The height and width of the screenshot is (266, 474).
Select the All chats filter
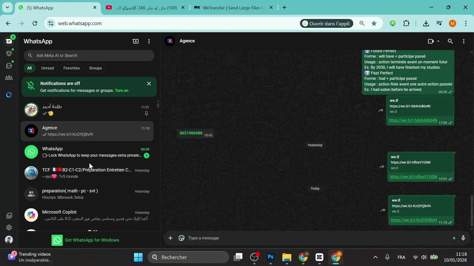(x=29, y=68)
